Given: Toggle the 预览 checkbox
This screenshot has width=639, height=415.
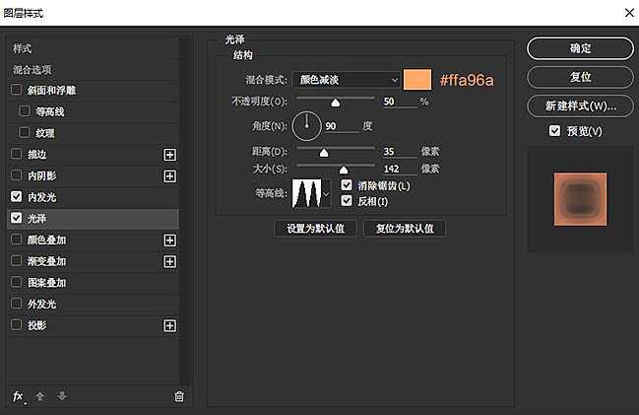Looking at the screenshot, I should 555,131.
